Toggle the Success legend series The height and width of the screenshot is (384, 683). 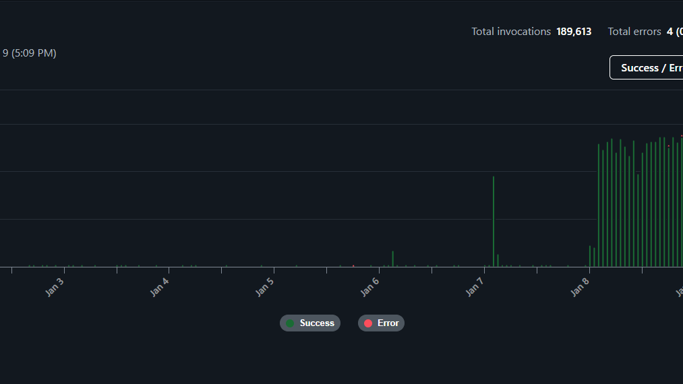(309, 323)
